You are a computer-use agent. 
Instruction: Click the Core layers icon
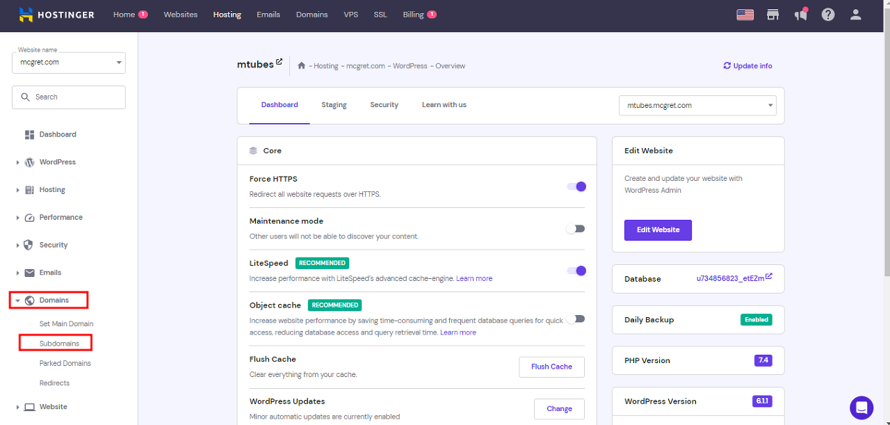point(253,150)
